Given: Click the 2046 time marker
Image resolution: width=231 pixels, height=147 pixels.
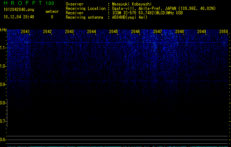Looking at the screenshot, I should click(136, 32).
